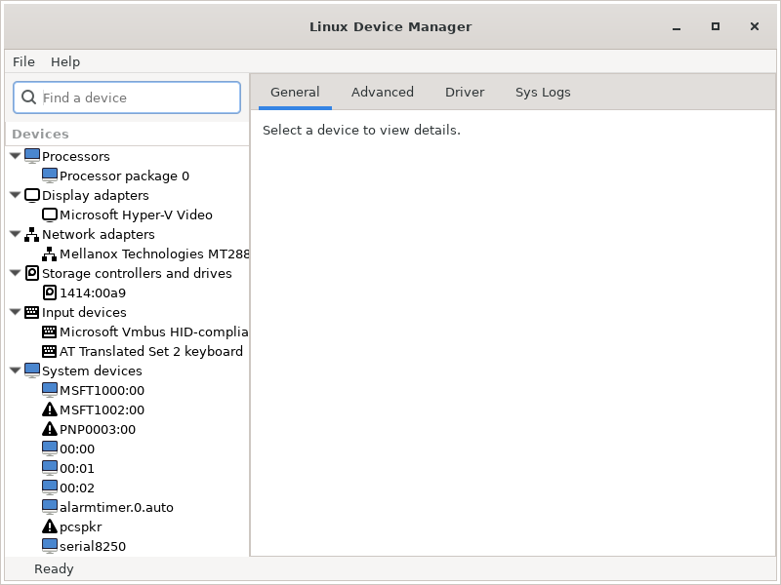The image size is (781, 585).
Task: Minimize the Linux Device Manager window
Action: point(676,27)
